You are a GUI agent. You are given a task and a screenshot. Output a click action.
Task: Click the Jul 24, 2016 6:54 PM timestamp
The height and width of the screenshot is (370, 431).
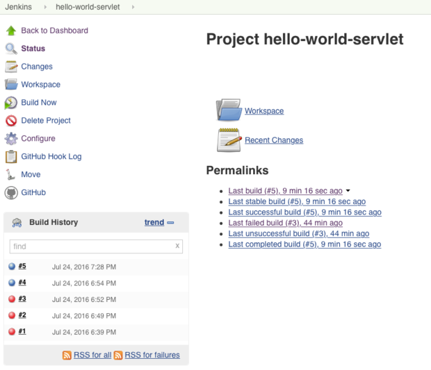point(84,283)
